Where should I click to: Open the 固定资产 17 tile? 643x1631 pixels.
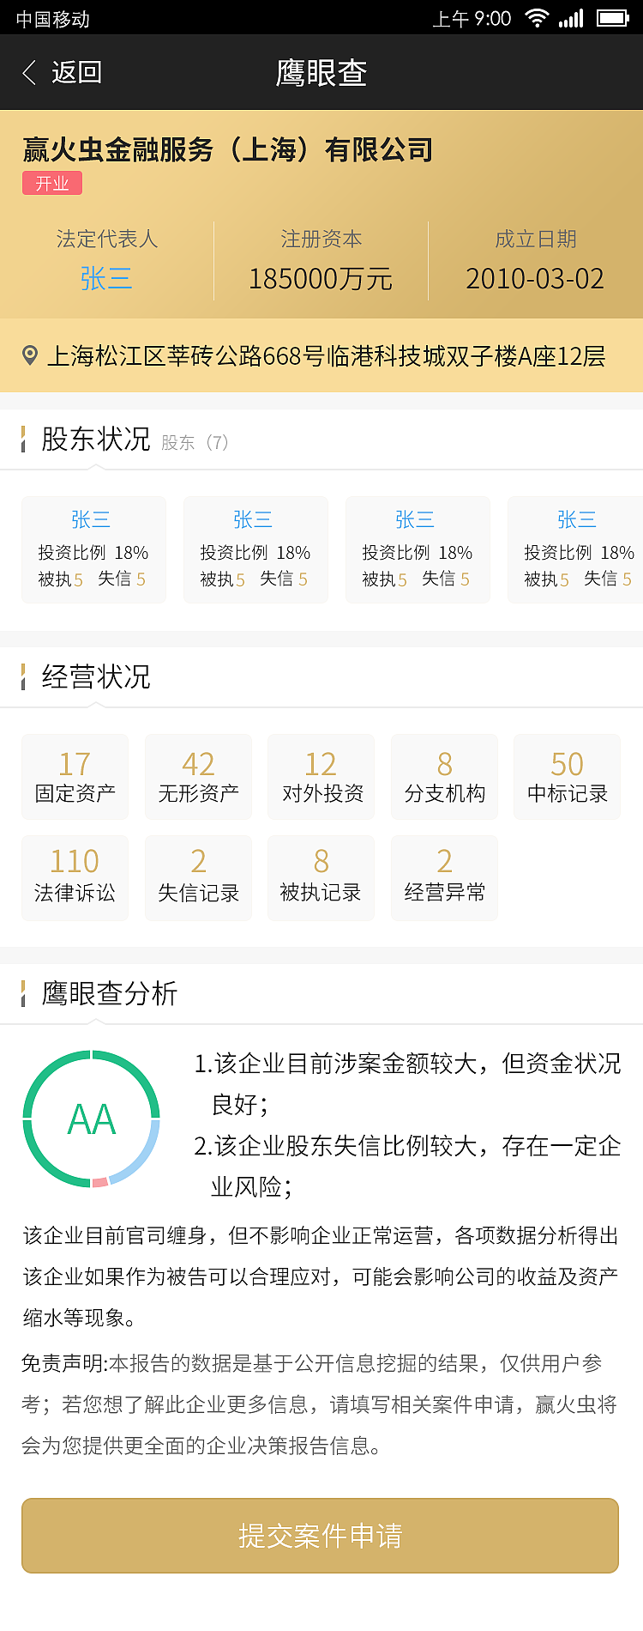(75, 777)
